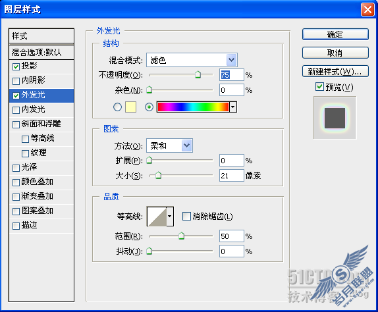Screen dimensions: 378x312
Task: Enable the 内发光 checkbox
Action: pyautogui.click(x=16, y=110)
